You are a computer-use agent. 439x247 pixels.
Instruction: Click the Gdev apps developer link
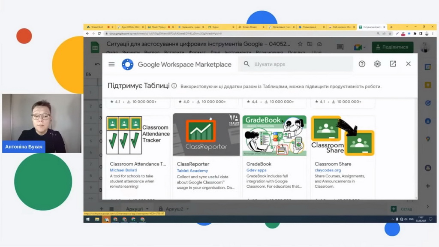pos(256,170)
